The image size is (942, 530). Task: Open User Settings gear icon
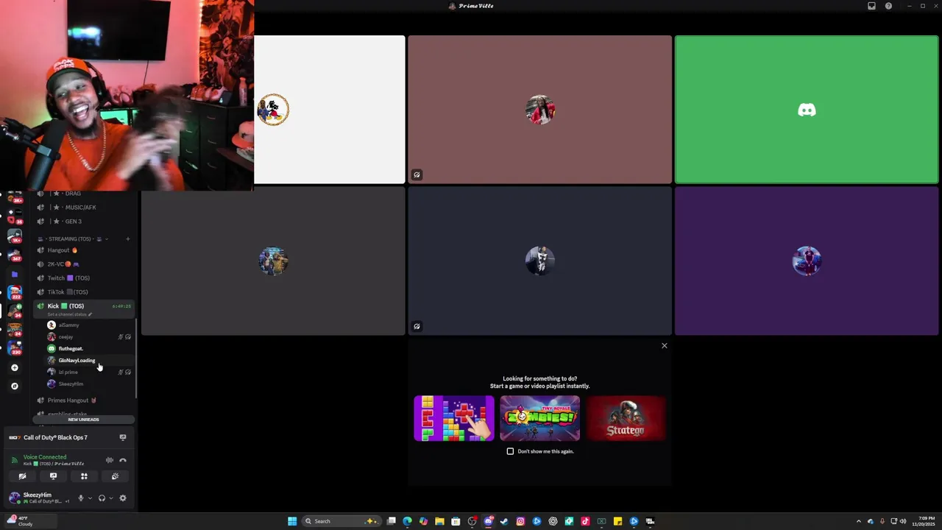tap(123, 498)
